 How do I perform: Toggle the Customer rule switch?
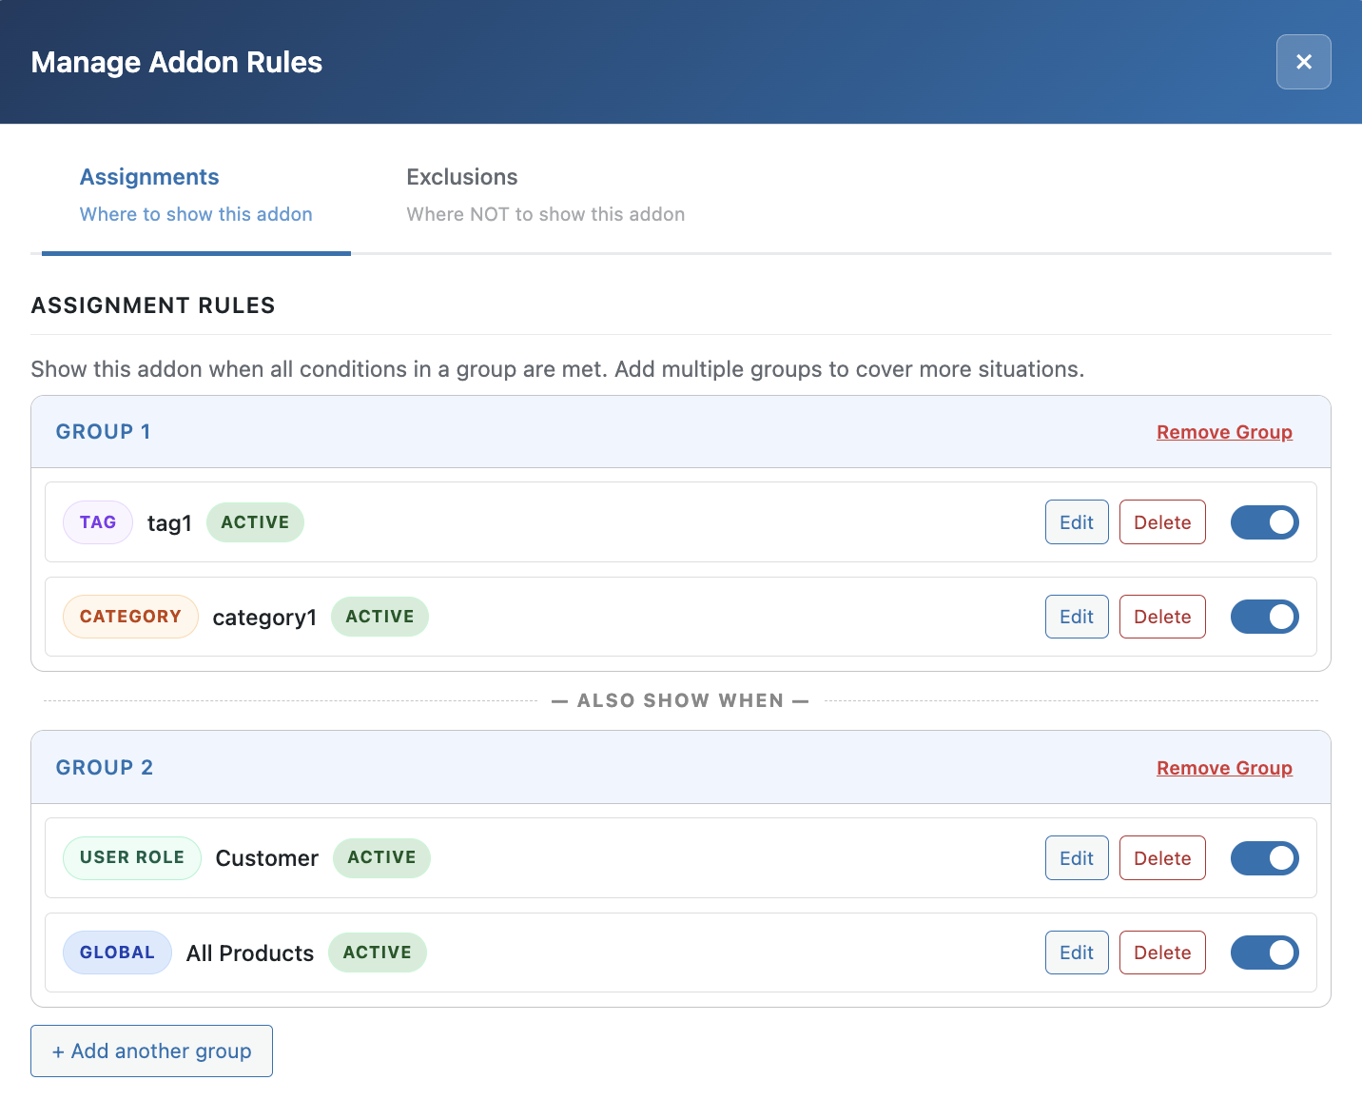click(1264, 858)
